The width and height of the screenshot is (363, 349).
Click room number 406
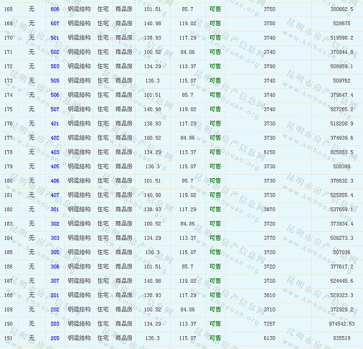(54, 181)
